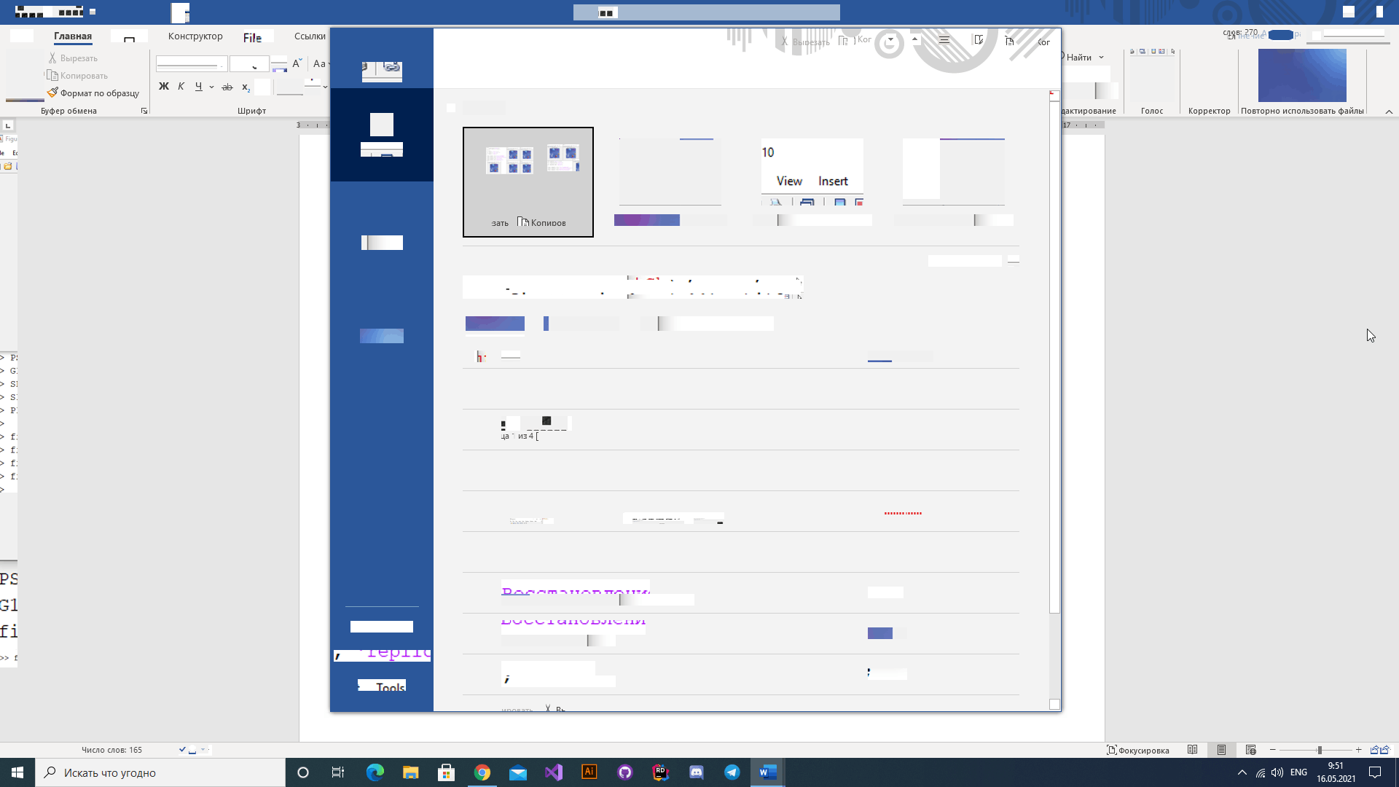This screenshot has height=787, width=1399.
Task: Open Visual Studio from taskbar
Action: 554,772
